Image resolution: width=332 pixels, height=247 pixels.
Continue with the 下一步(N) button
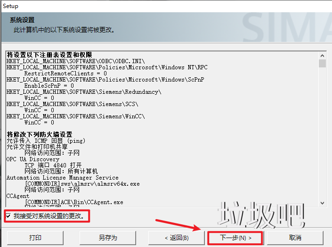tap(235, 238)
